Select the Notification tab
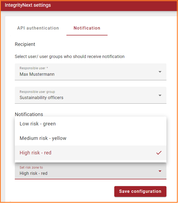 pos(87,28)
